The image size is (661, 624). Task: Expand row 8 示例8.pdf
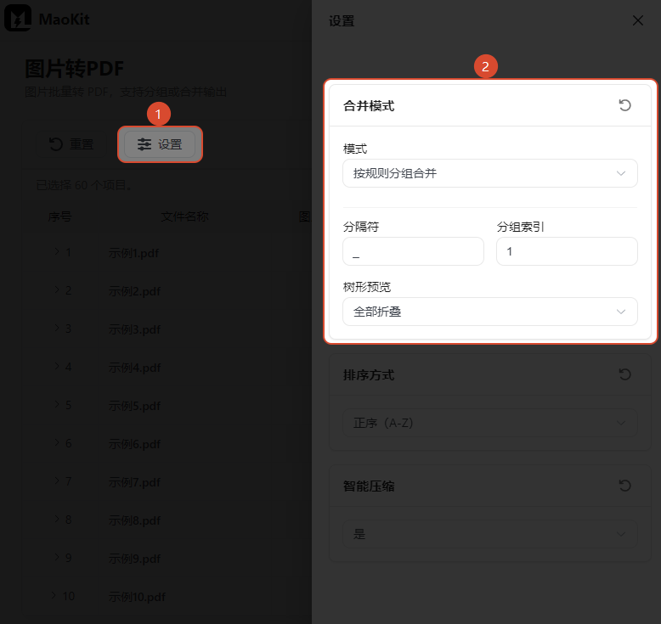pos(56,519)
